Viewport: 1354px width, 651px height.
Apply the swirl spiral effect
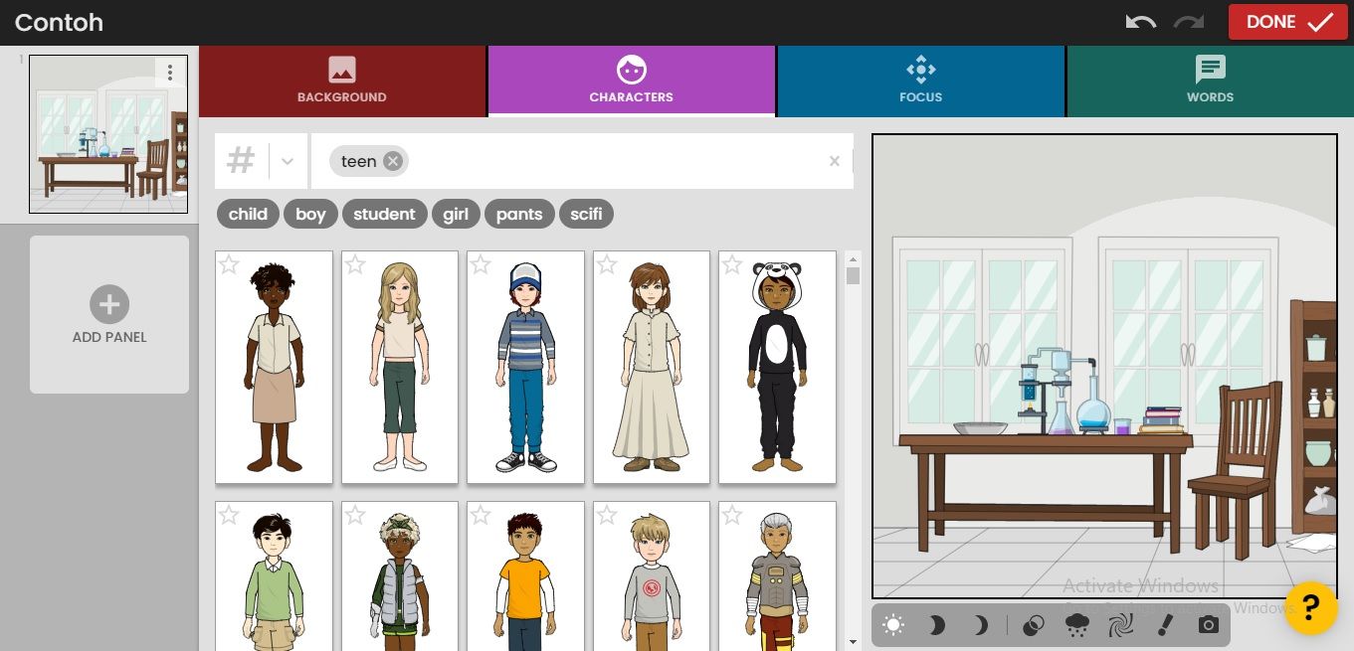(1120, 625)
